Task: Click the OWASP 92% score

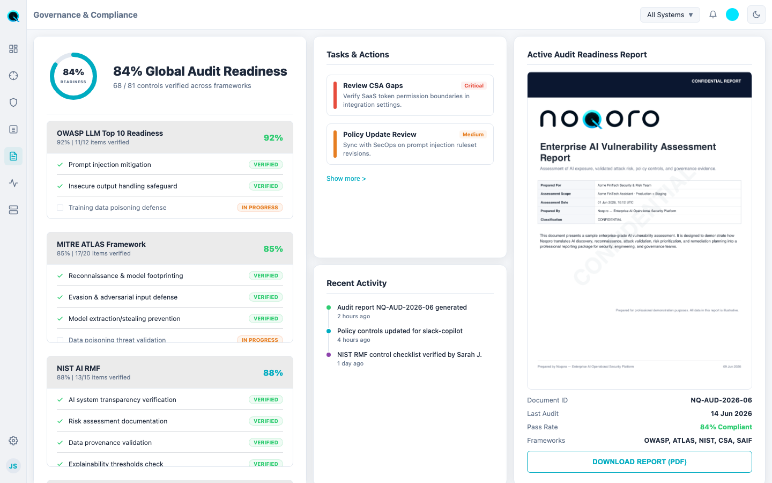Action: [273, 138]
